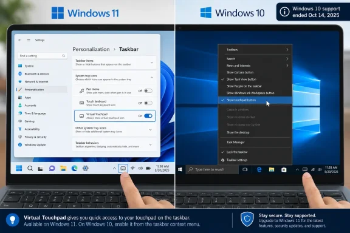
Task: Toggle the Touch keyboard switch
Action: 148,103
